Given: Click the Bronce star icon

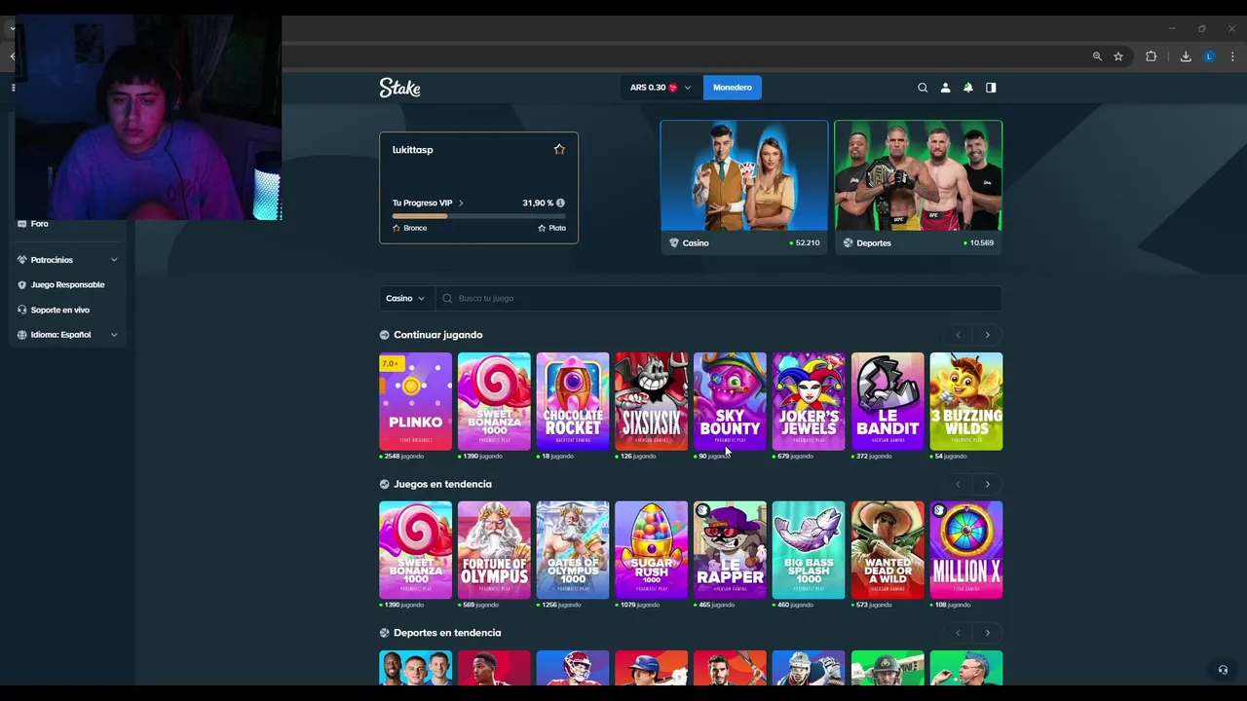Looking at the screenshot, I should [x=397, y=228].
